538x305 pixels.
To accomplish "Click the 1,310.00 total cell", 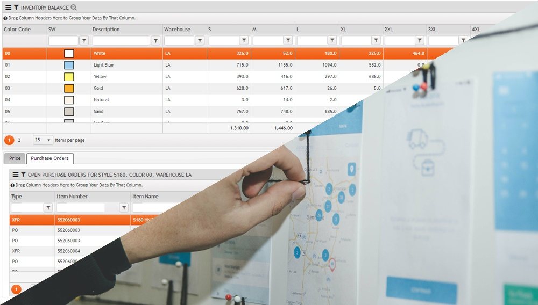I will [239, 128].
